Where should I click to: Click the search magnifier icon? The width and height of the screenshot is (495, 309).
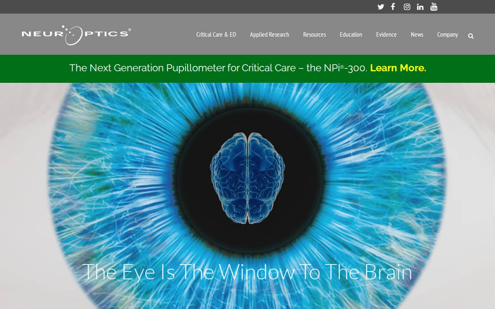click(471, 36)
